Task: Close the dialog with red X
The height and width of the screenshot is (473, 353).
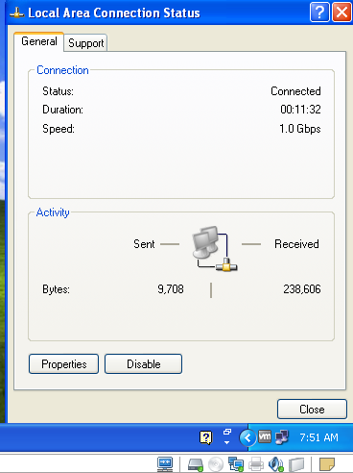Action: [x=341, y=12]
